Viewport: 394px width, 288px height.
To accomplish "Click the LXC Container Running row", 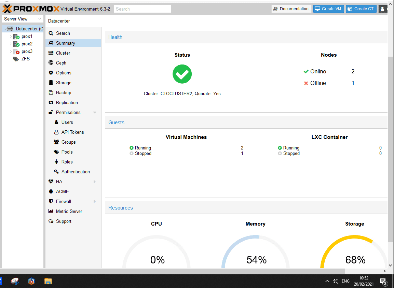I will click(330, 148).
